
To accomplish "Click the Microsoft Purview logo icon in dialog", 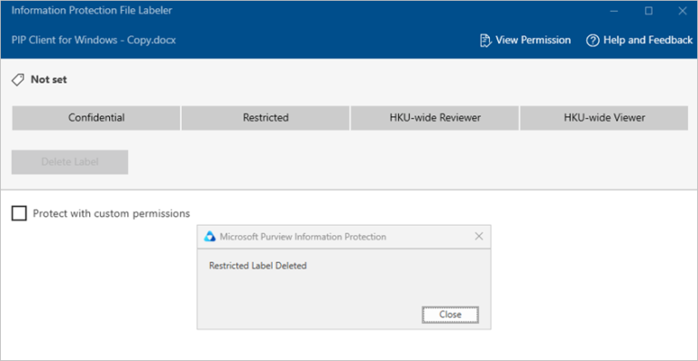I will point(210,237).
